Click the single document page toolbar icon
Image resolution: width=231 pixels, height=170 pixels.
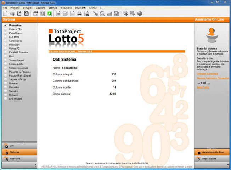click(x=58, y=13)
